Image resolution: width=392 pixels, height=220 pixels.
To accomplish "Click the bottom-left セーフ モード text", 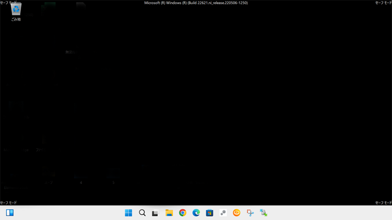I will pos(8,202).
